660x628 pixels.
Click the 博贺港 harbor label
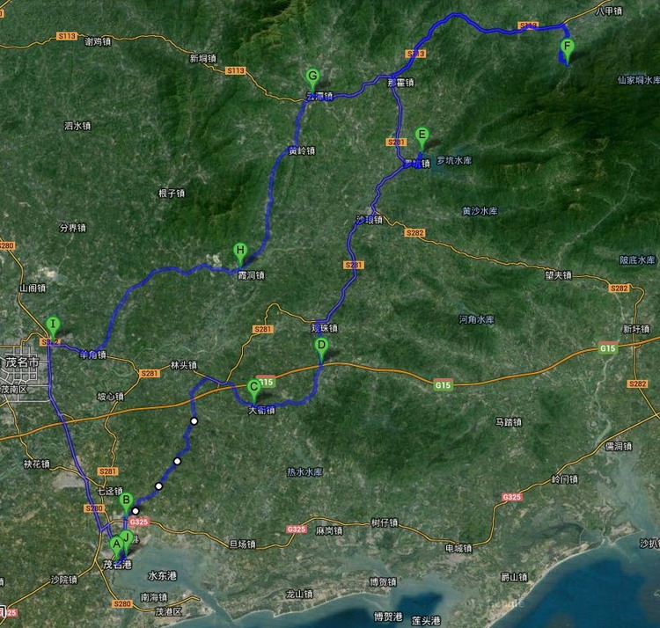(x=386, y=616)
